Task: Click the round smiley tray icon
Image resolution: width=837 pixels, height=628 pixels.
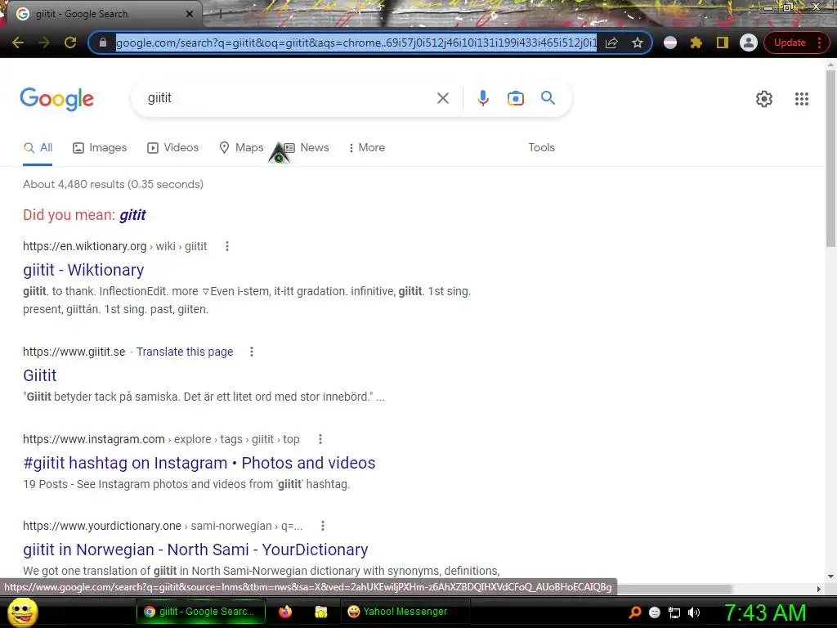Action: click(655, 612)
